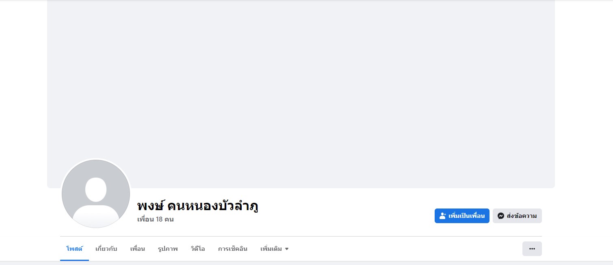Open the เกี่ยวกับ tab
This screenshot has height=265, width=613.
[106, 249]
